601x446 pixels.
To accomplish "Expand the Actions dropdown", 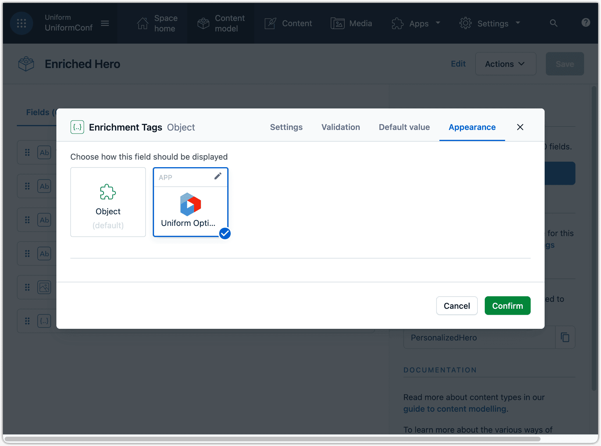I will 505,64.
